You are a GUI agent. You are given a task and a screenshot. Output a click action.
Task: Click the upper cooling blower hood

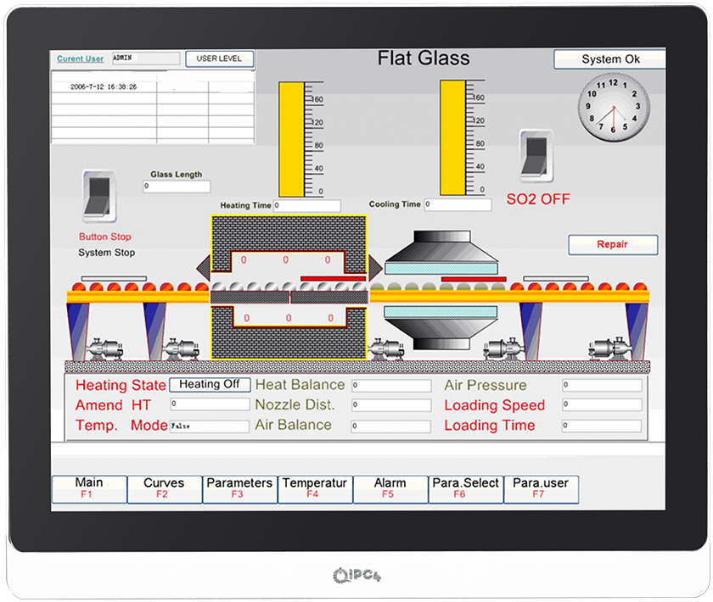pos(441,253)
